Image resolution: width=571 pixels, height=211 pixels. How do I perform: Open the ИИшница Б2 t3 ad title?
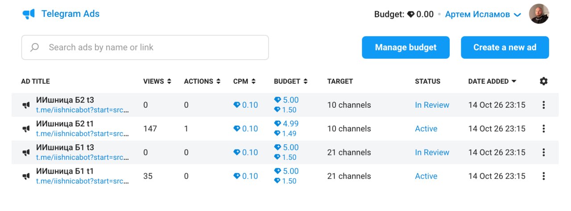65,100
